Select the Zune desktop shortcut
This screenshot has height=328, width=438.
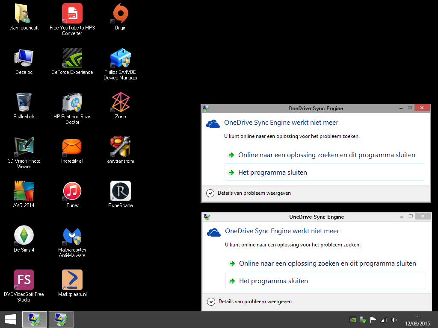(x=120, y=102)
